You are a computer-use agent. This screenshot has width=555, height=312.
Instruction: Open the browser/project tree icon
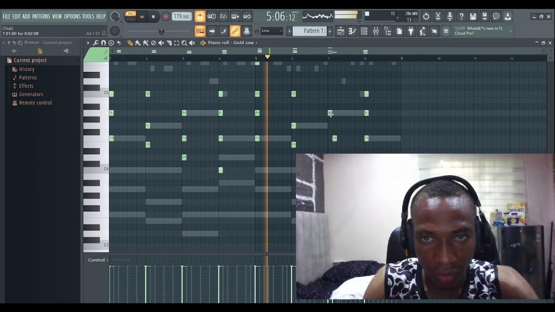click(x=388, y=31)
